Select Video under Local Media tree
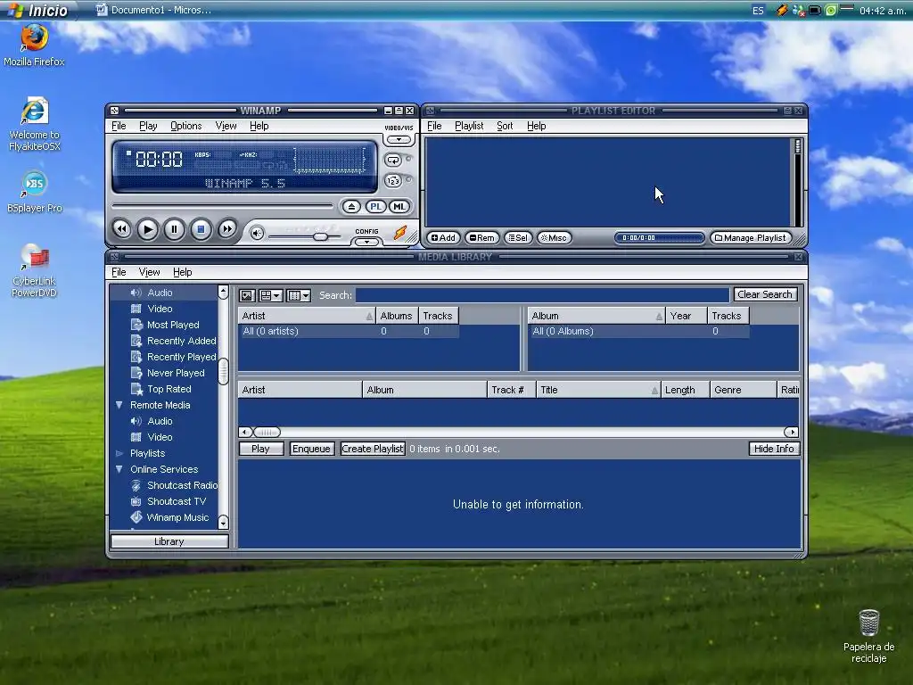The width and height of the screenshot is (913, 685). (160, 309)
